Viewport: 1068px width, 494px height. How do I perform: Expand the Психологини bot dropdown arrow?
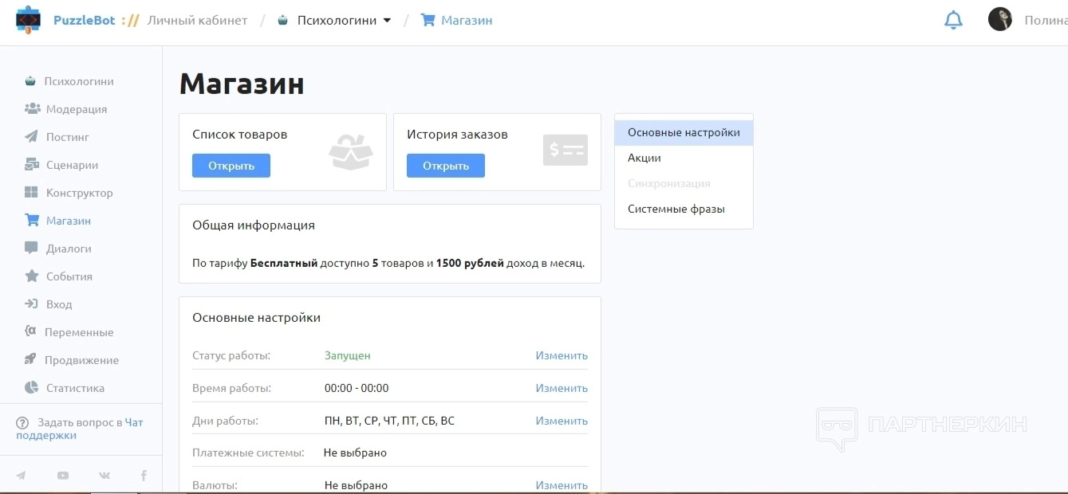pos(388,21)
